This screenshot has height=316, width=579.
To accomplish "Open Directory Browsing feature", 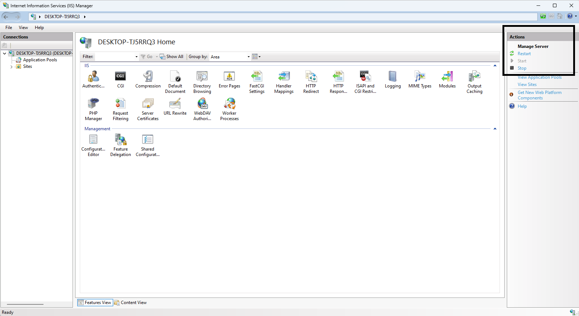I will [202, 82].
